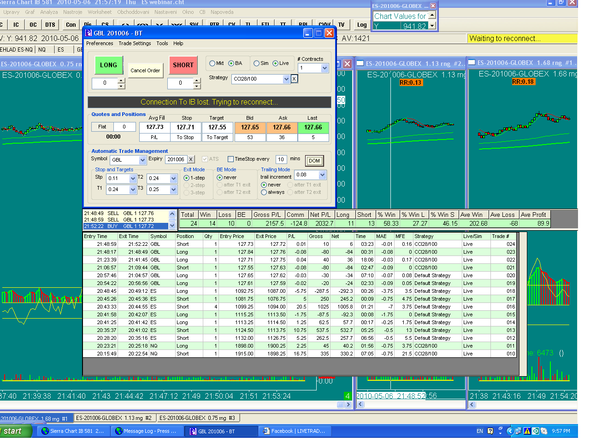Set trailing mode to always
The height and width of the screenshot is (442, 590).
(264, 192)
